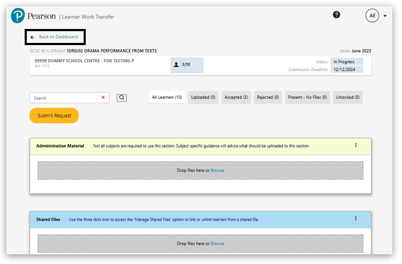The width and height of the screenshot is (402, 264).
Task: Expand the user account dropdown arrow
Action: click(385, 16)
